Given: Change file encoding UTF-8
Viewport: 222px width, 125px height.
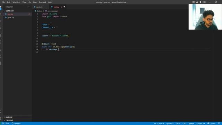Looking at the screenshot, I should (178, 124).
